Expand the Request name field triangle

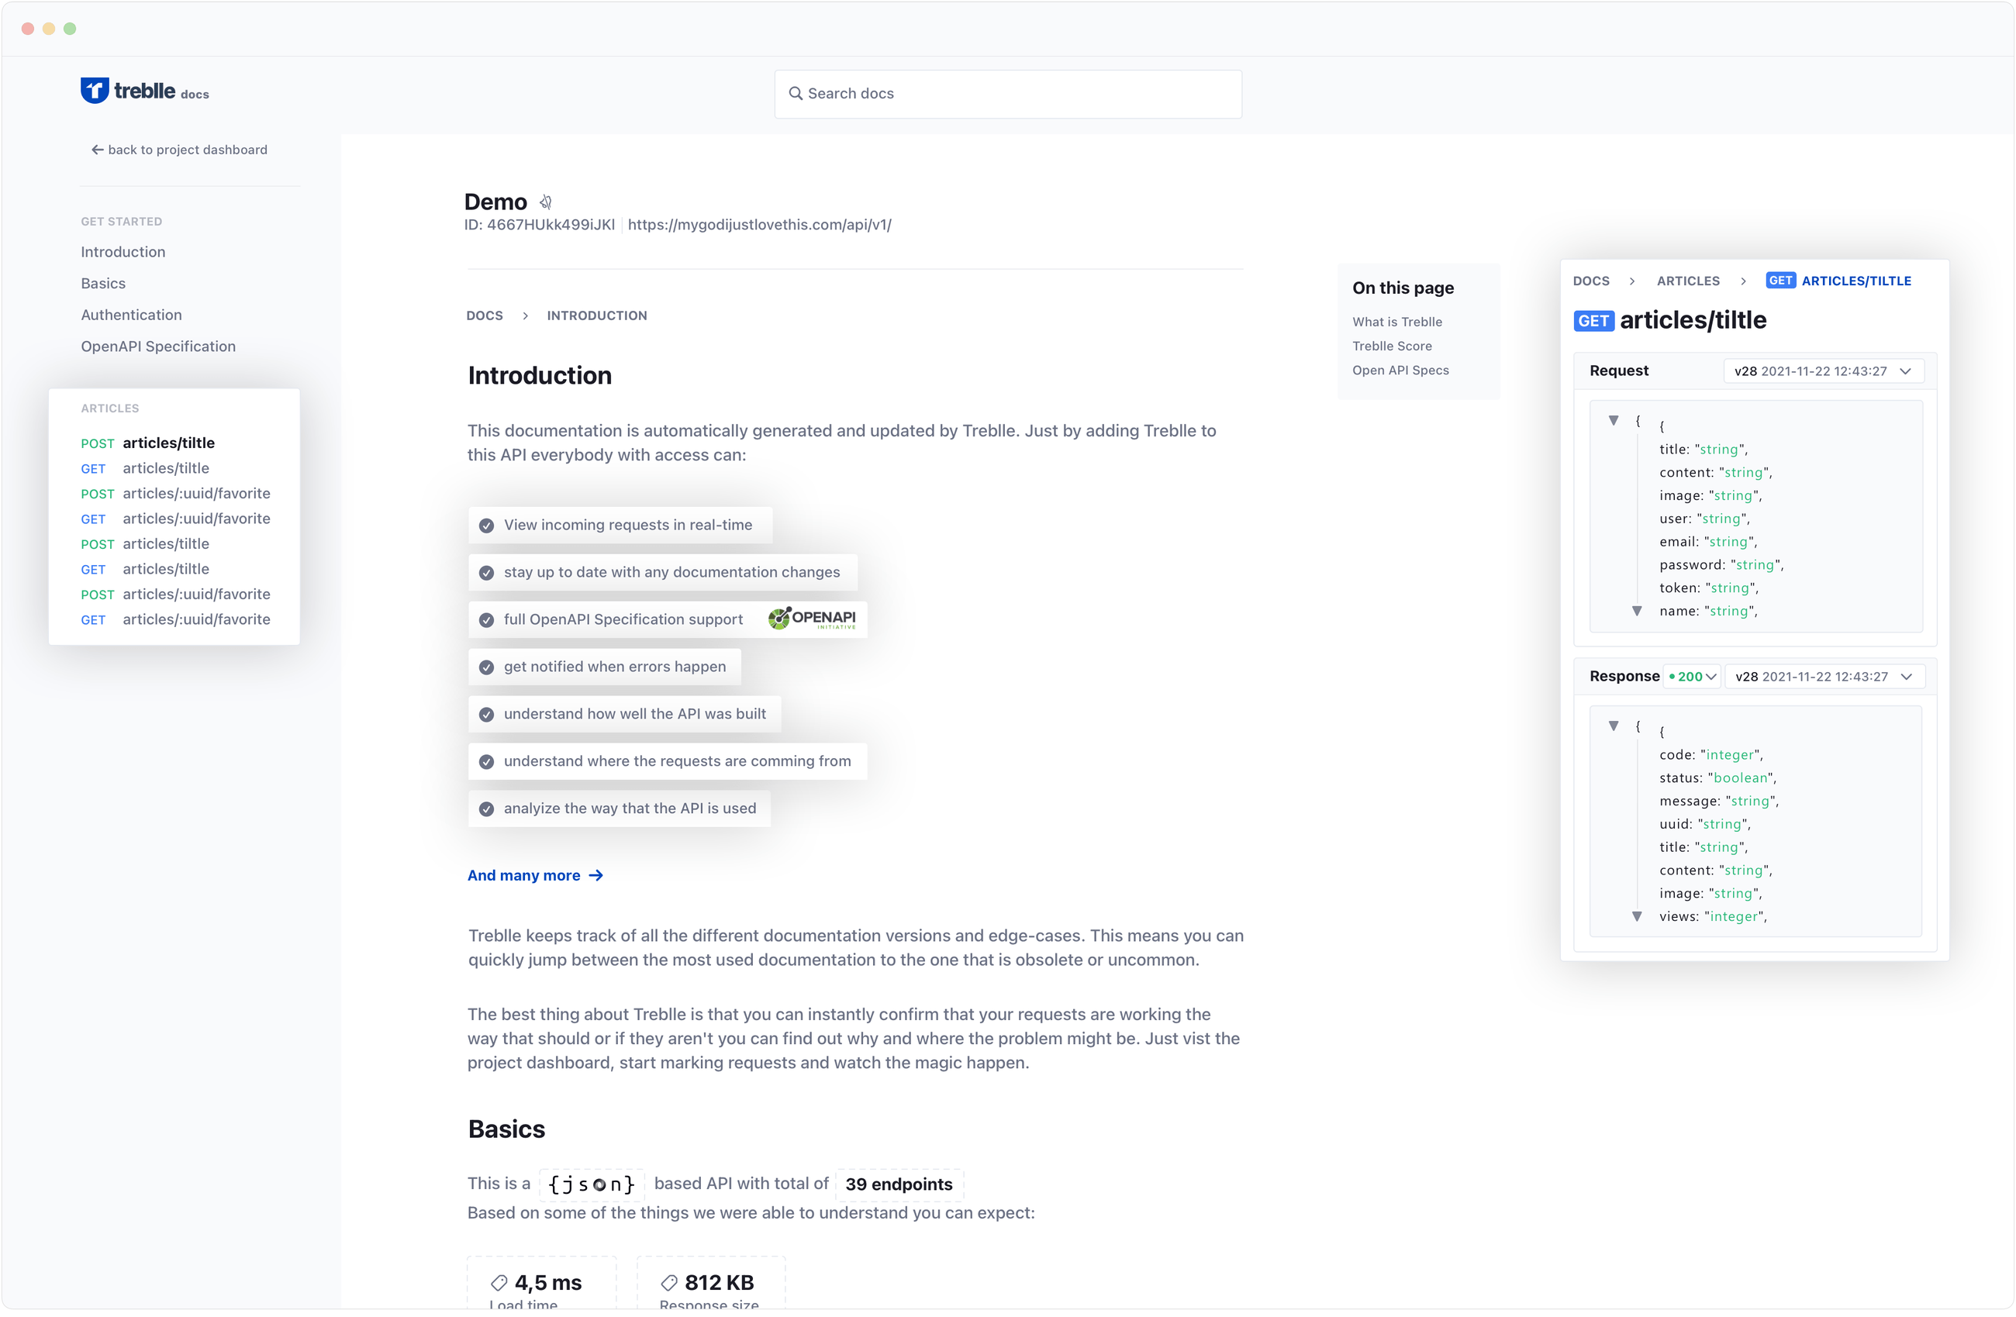coord(1637,611)
